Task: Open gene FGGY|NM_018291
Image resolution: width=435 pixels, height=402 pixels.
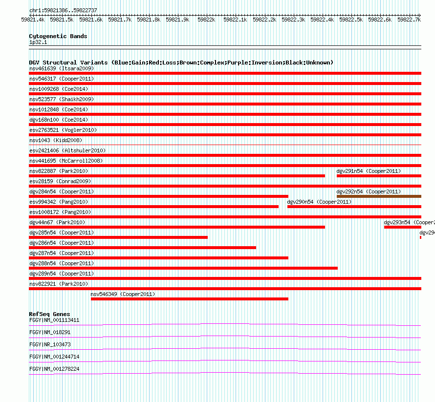Action: pos(50,333)
